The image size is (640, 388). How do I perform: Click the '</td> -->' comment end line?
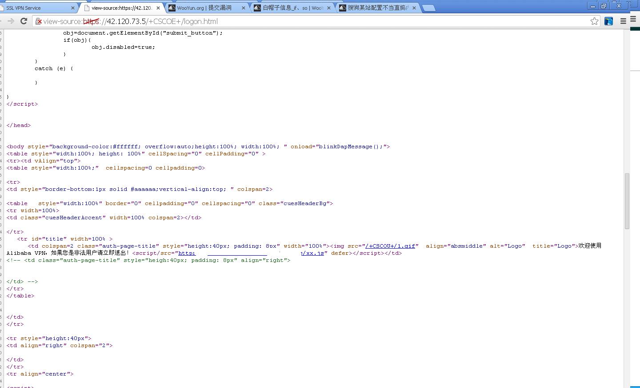(22, 281)
